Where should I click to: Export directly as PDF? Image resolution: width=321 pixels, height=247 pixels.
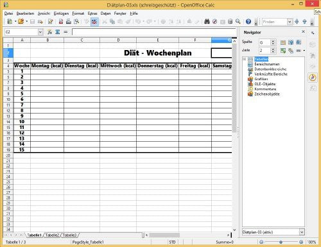61,22
